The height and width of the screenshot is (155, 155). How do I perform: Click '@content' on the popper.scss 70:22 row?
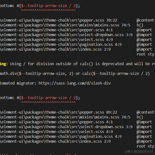point(145,20)
